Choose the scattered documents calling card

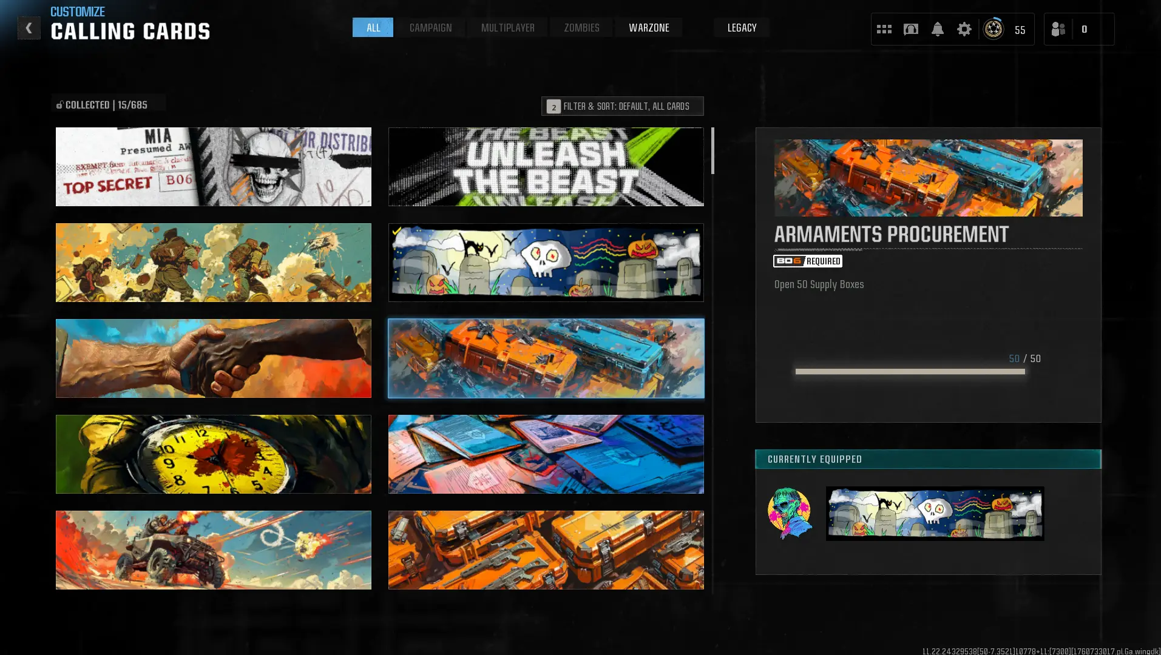pos(546,454)
